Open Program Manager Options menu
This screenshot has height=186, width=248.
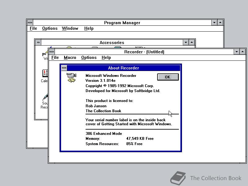(x=50, y=29)
